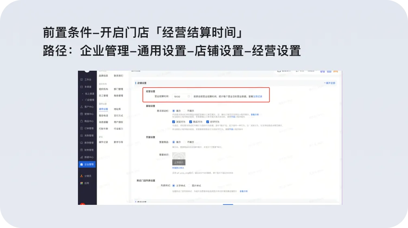
Task: Open 查看示例 link under 列表样式
Action: (x=244, y=191)
